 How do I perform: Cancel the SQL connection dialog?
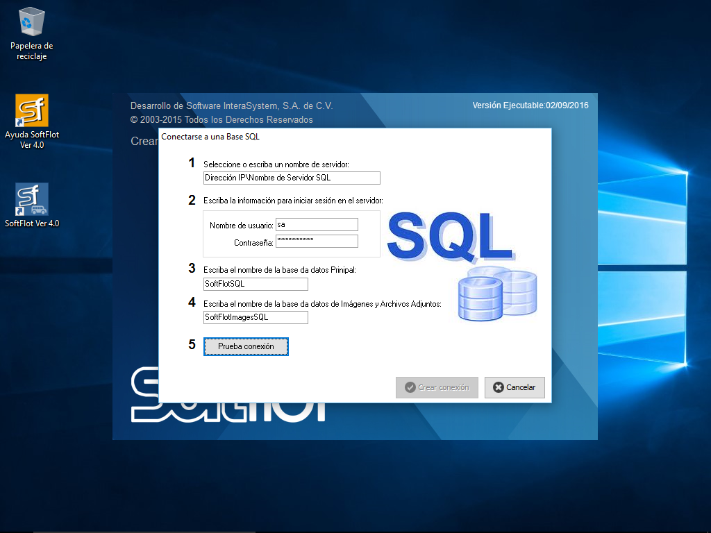[515, 387]
